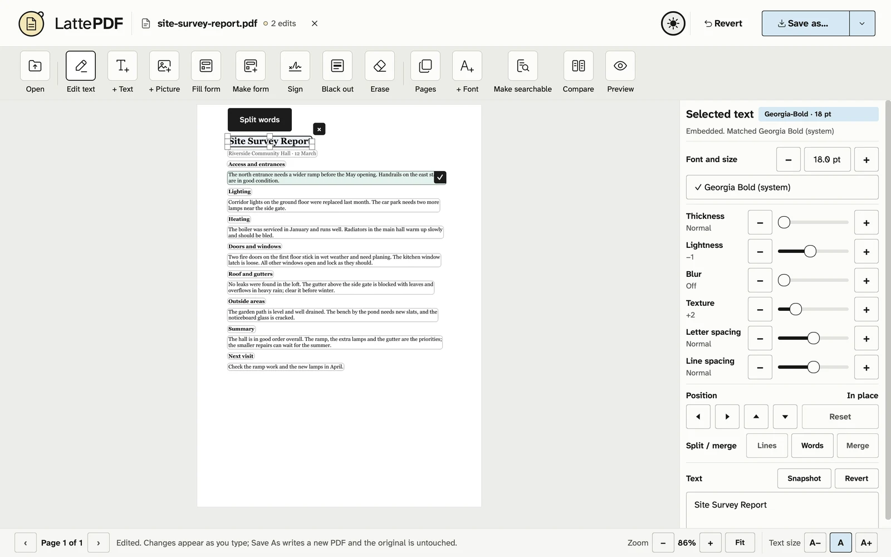Decrease the font size with minus
Screen dimensions: 891x557
789,159
